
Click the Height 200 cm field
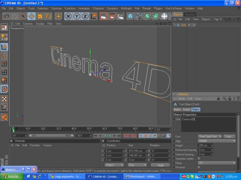[205, 145]
